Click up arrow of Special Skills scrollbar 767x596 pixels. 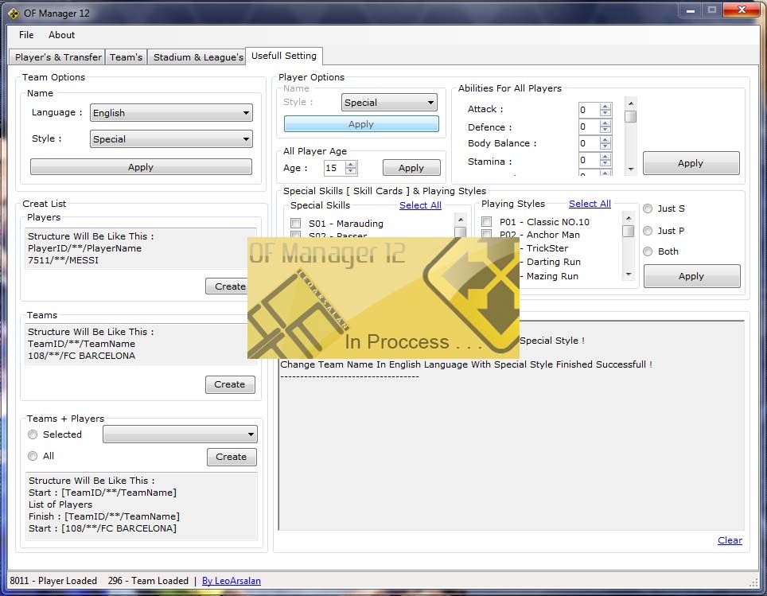tap(460, 218)
